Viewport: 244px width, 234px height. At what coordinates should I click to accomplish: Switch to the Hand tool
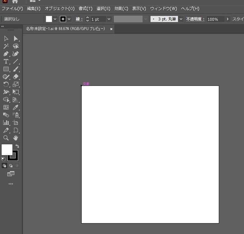(16, 138)
